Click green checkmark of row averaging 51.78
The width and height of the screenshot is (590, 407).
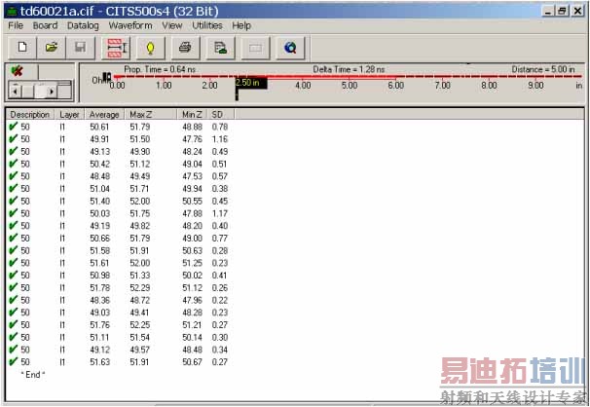click(14, 287)
